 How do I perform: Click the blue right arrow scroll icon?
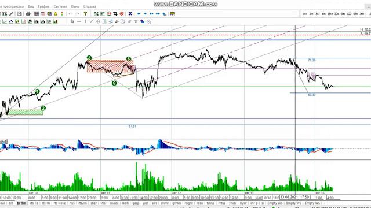tap(145, 14)
